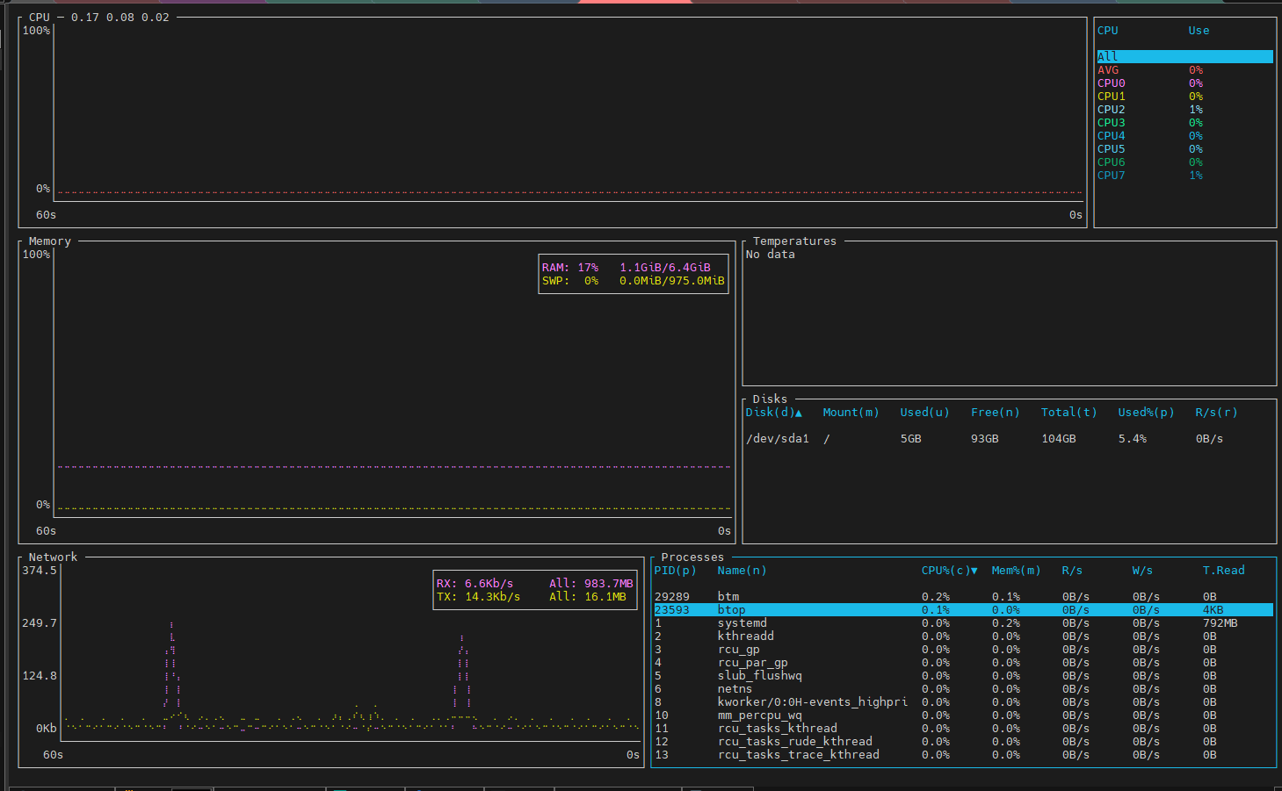This screenshot has width=1282, height=791.
Task: Select the highlighted btop process row
Action: 963,609
